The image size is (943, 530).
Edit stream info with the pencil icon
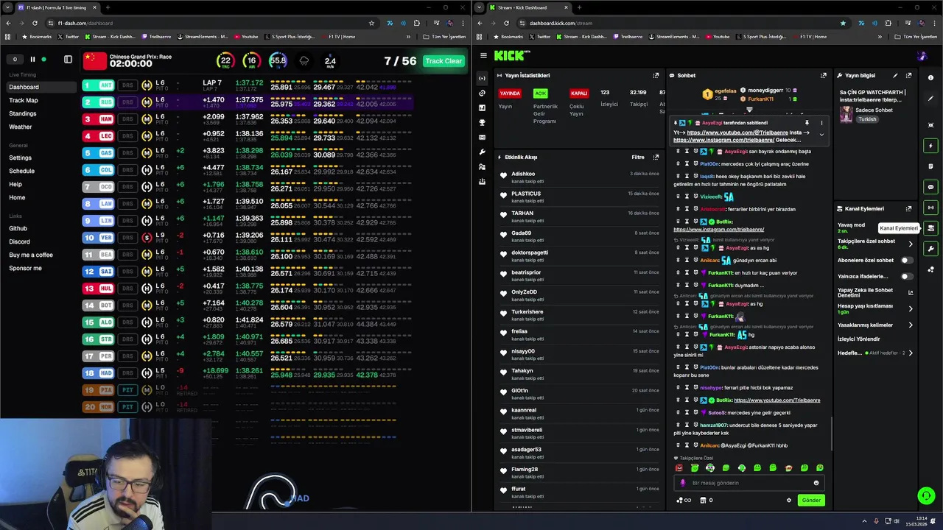click(895, 75)
